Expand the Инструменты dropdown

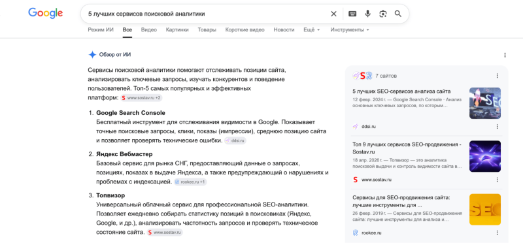[350, 29]
